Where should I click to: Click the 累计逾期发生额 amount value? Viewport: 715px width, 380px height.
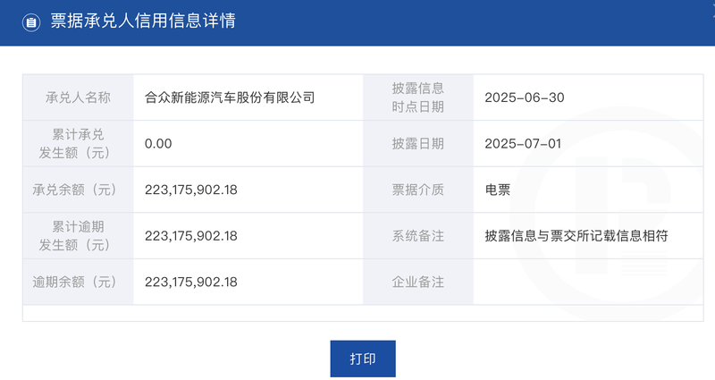(x=191, y=236)
